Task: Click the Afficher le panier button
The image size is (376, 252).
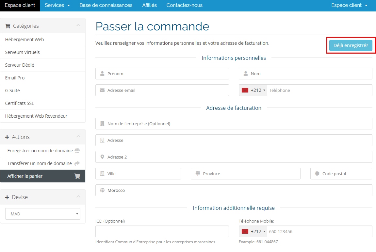Action: click(43, 176)
